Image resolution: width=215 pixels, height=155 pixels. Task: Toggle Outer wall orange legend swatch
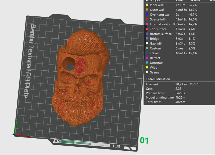click(147, 10)
